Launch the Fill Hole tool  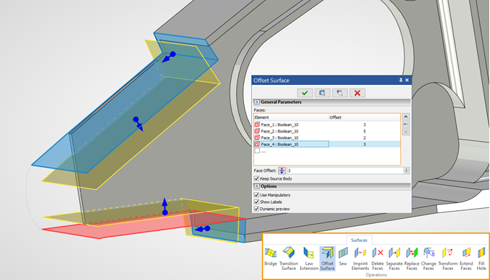(x=481, y=258)
